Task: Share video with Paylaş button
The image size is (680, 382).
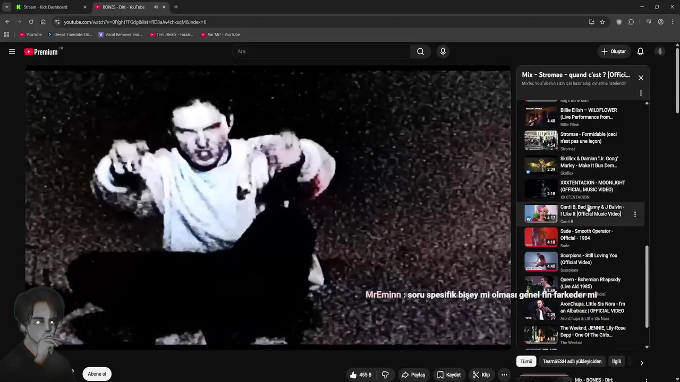Action: pos(413,375)
